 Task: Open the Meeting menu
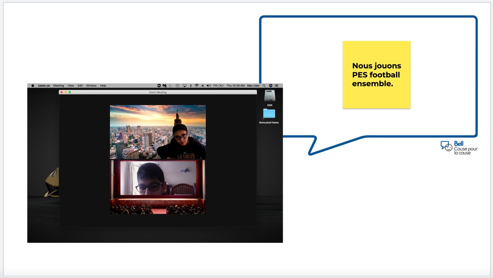tap(59, 86)
